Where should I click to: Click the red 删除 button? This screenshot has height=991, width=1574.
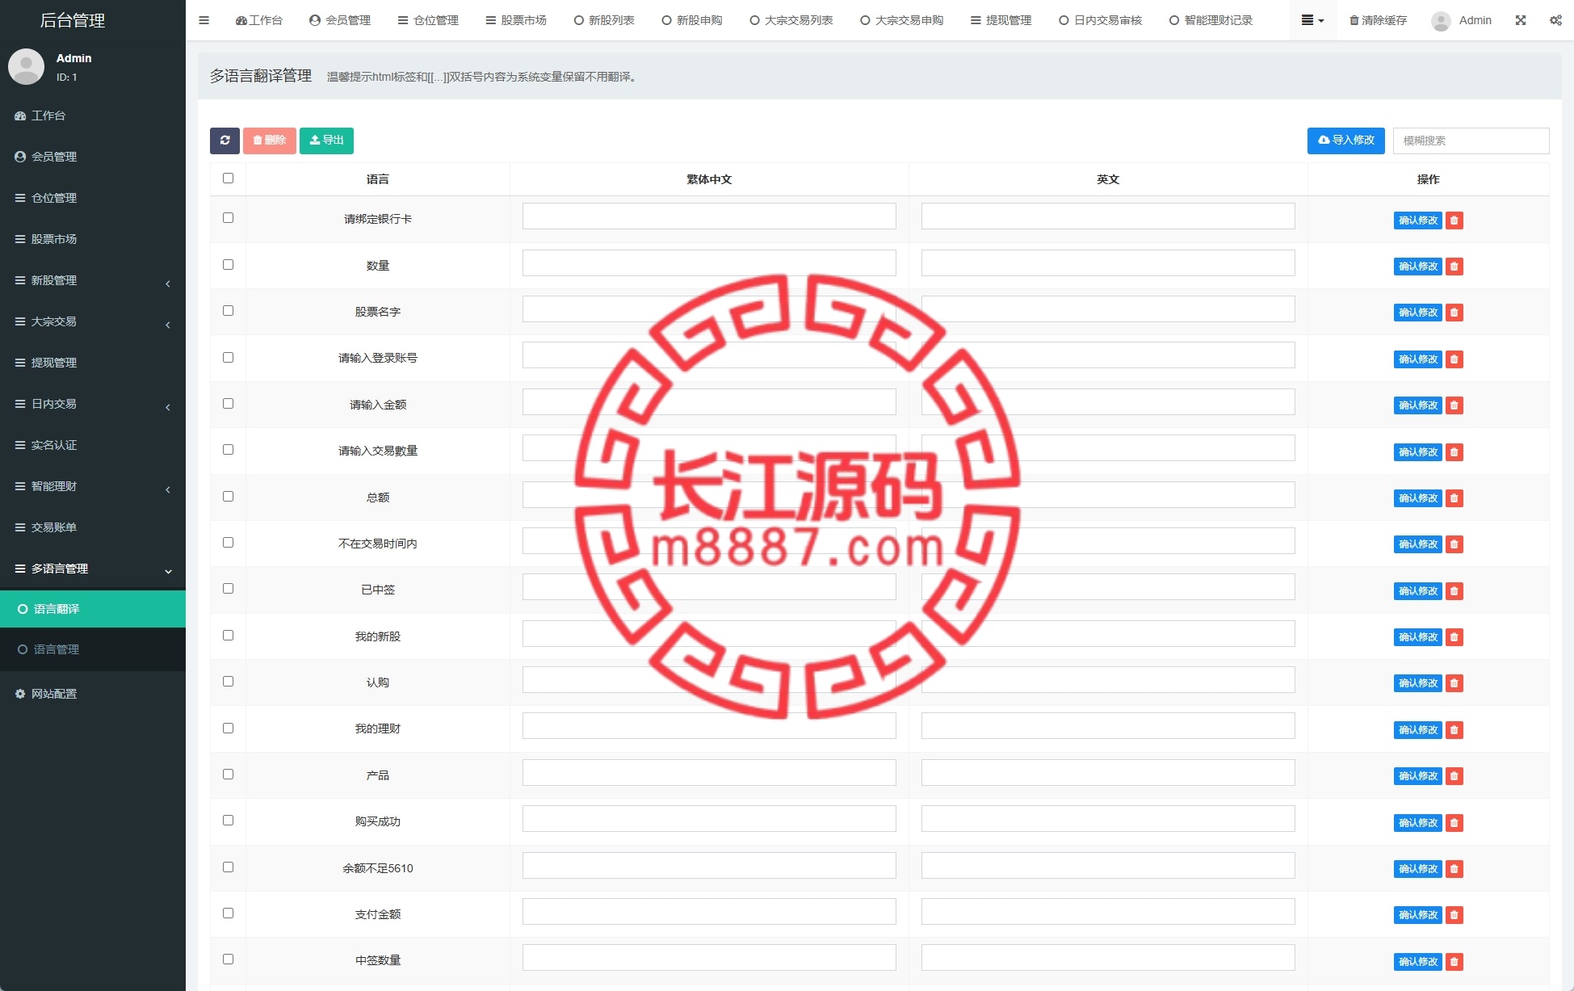pos(270,141)
